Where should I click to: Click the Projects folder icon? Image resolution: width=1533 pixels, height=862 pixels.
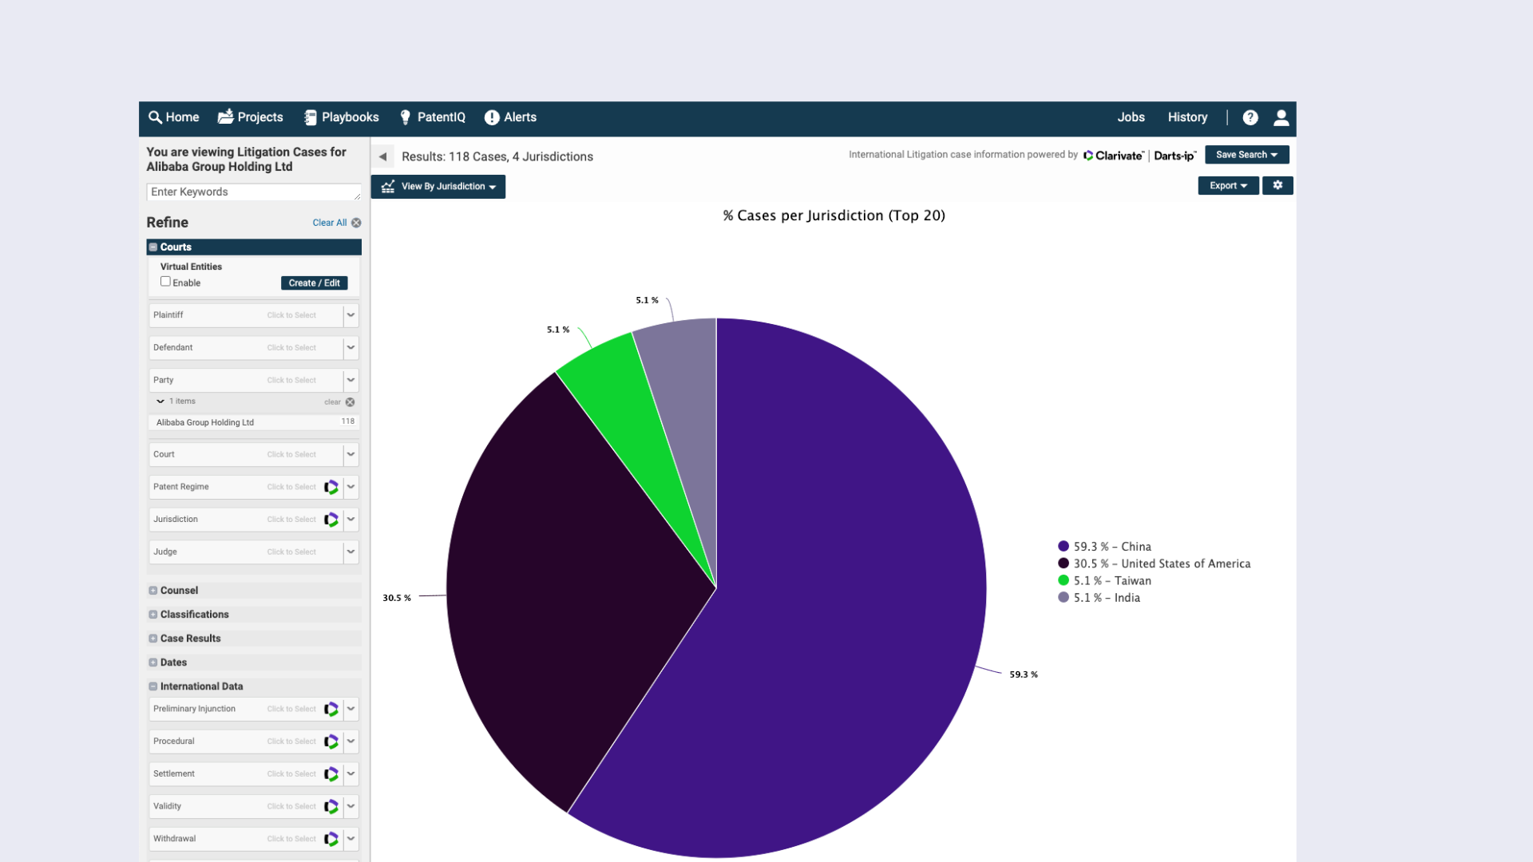(x=226, y=117)
